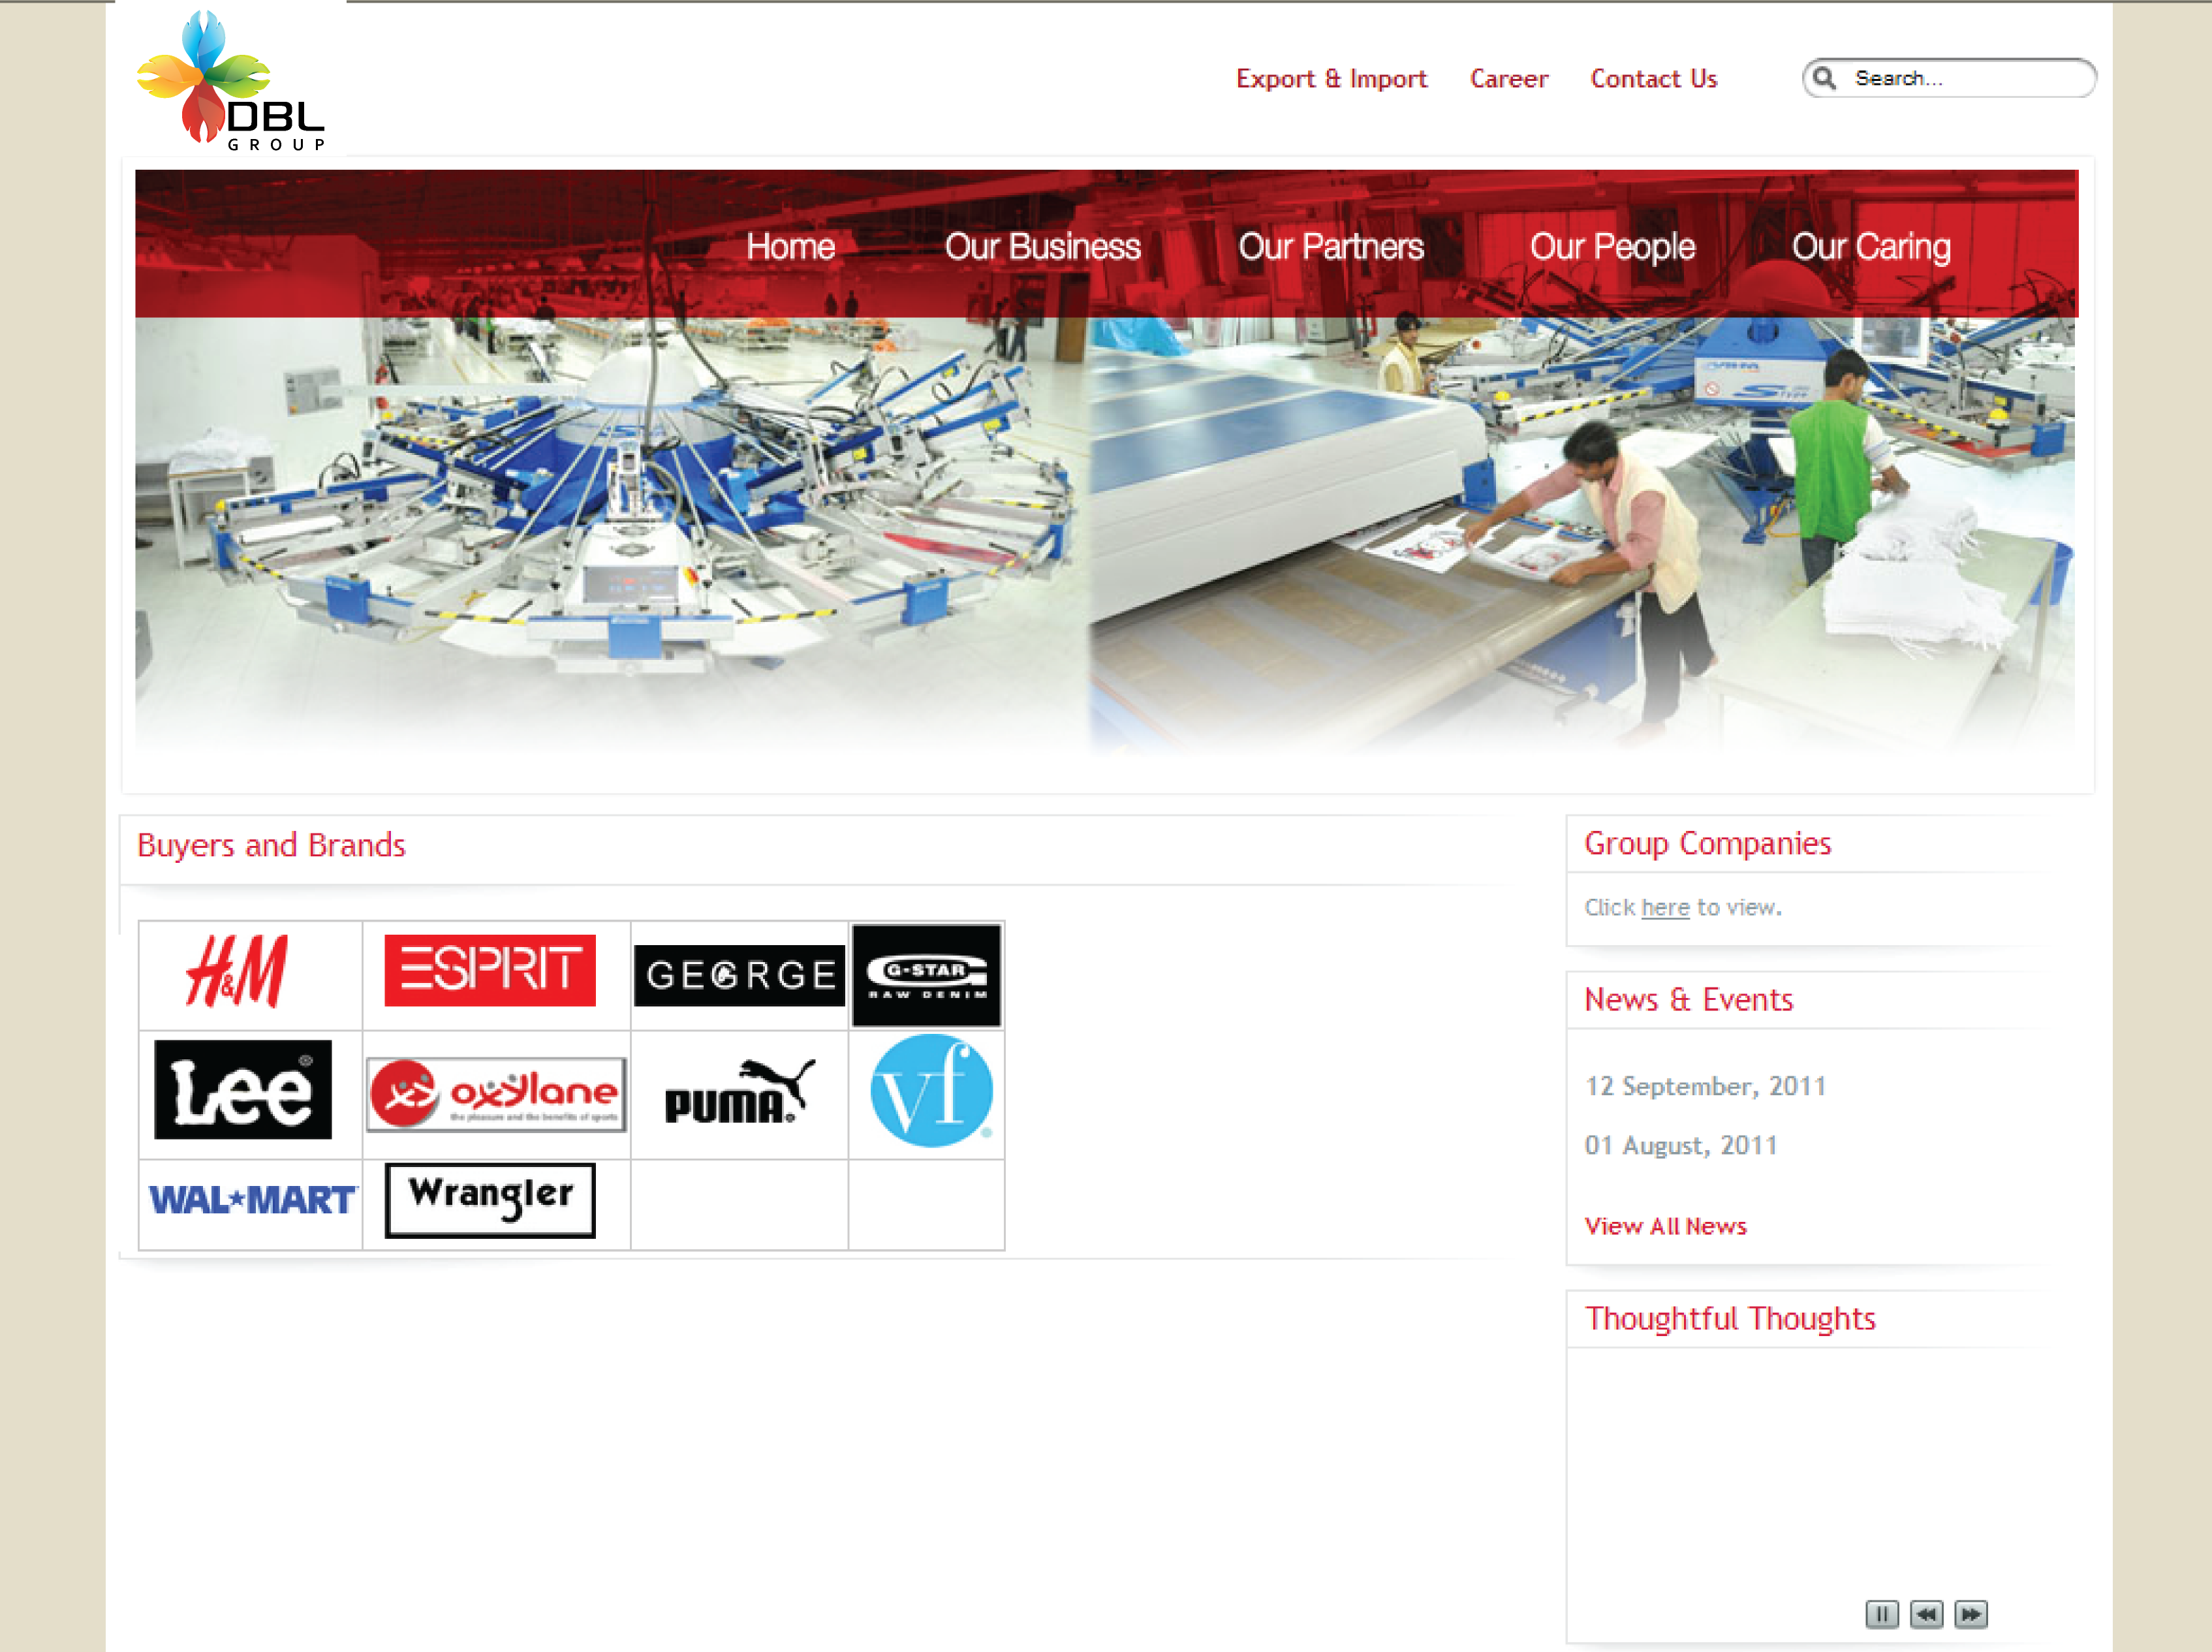
Task: Click the George brand logo
Action: [x=739, y=975]
